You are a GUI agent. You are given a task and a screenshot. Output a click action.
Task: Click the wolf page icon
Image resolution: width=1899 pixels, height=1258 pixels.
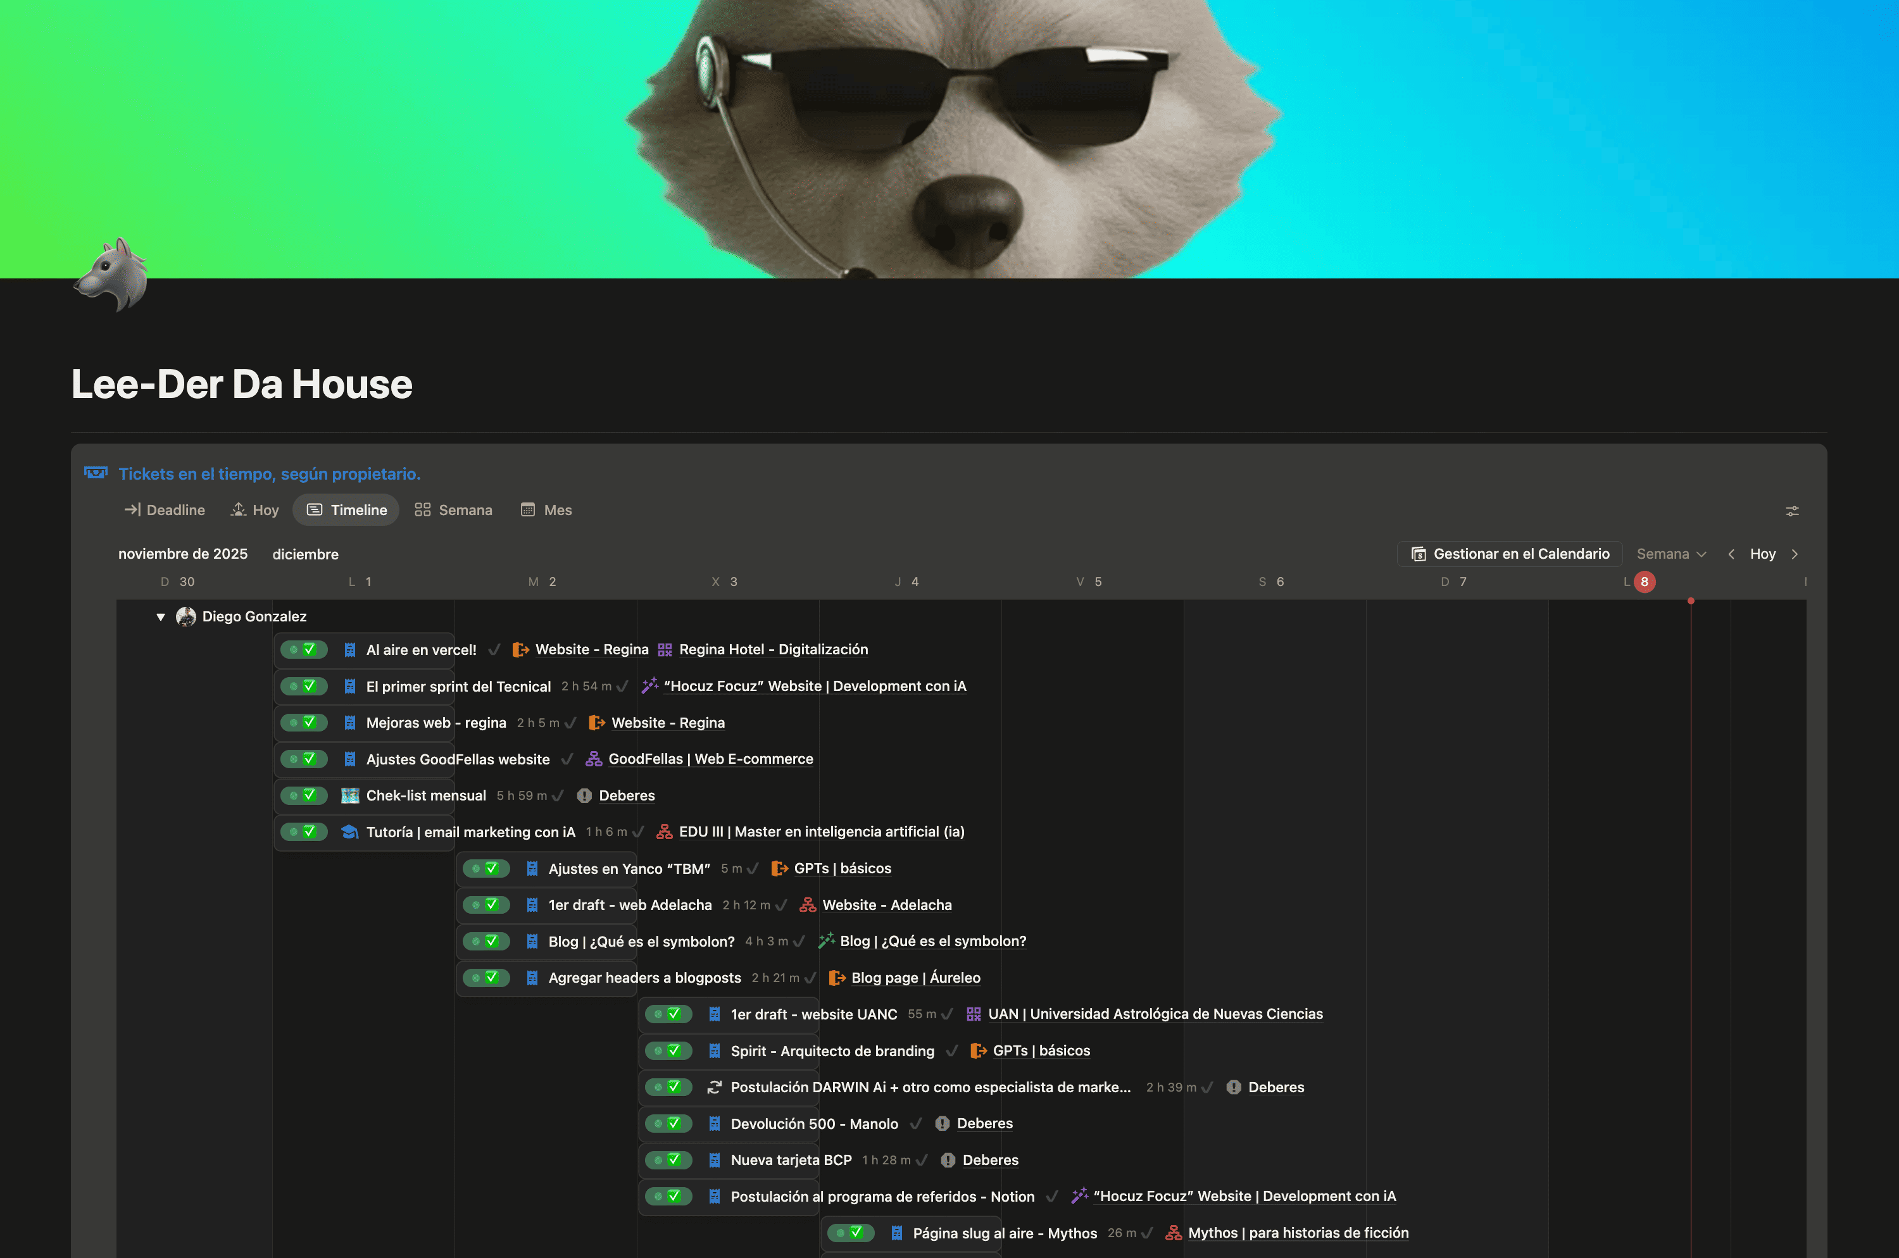[113, 273]
